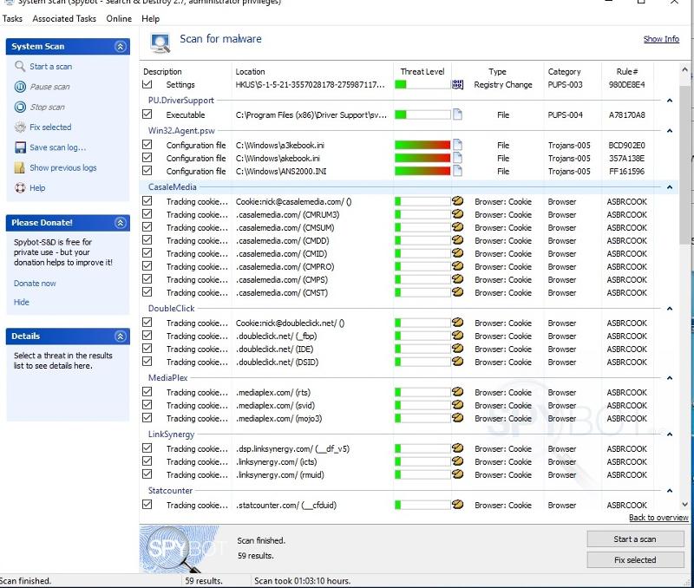Click the Threat Level column header
This screenshot has width=694, height=588.
point(422,72)
